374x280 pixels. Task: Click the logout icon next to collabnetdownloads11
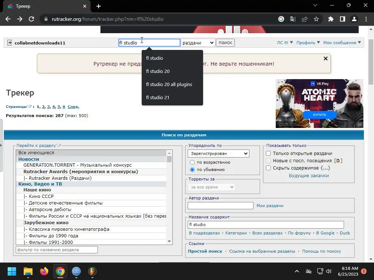(x=9, y=43)
